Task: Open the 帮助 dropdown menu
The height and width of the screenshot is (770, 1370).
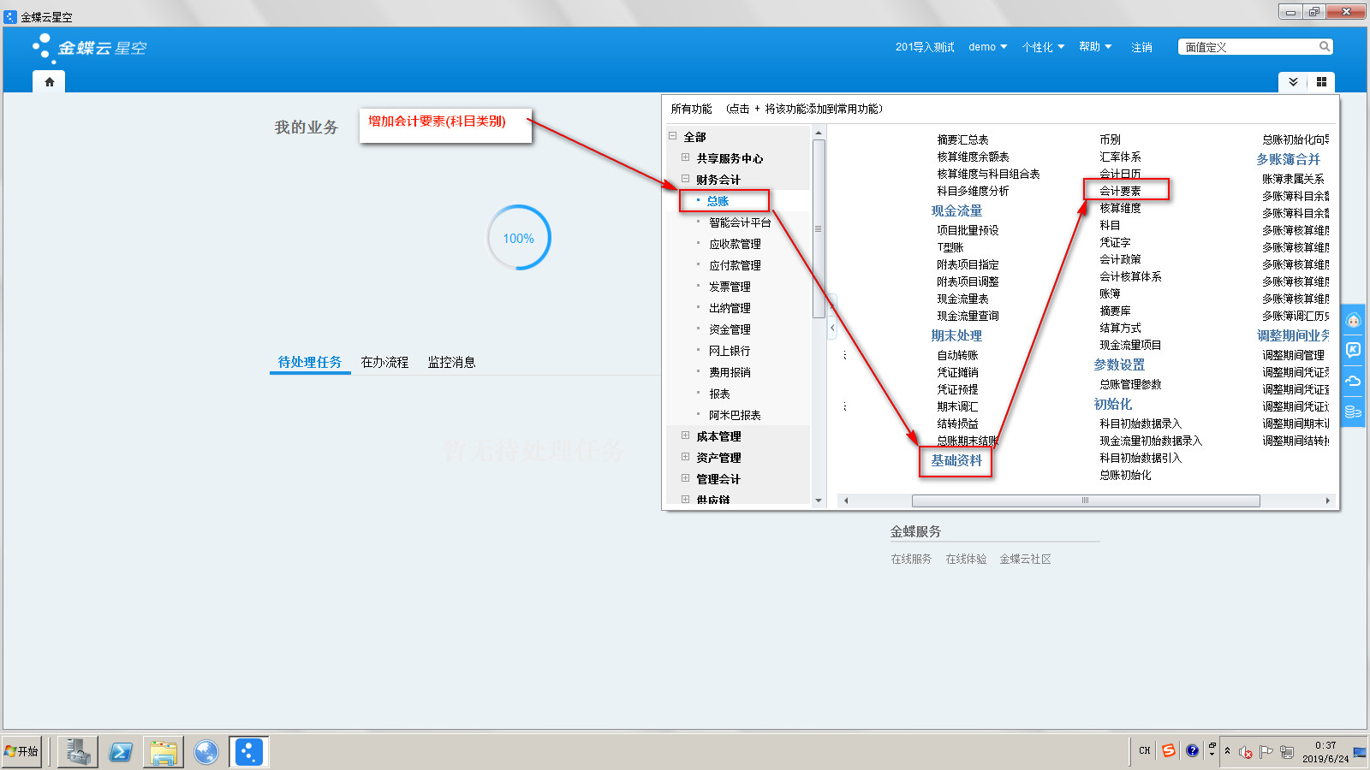Action: [x=1095, y=47]
